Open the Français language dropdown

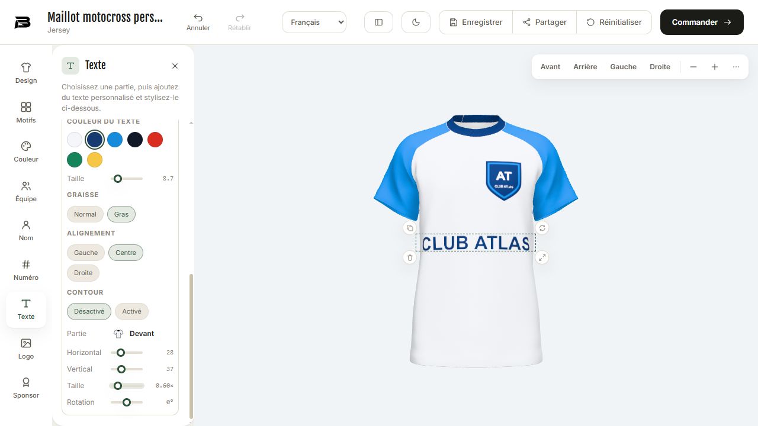click(x=314, y=22)
